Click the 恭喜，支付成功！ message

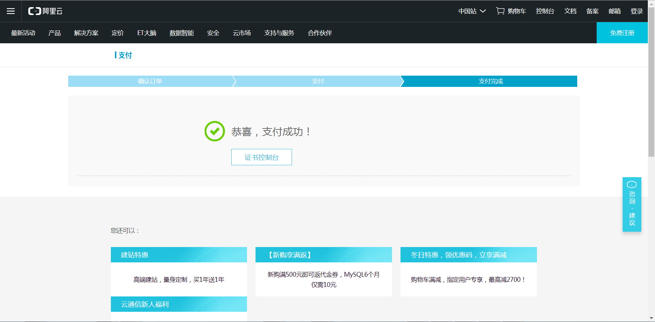pyautogui.click(x=271, y=132)
